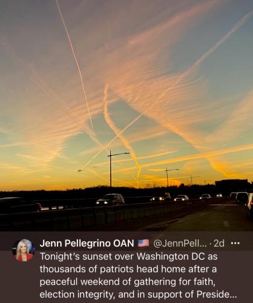The height and width of the screenshot is (303, 253).
Task: Click the 2d timestamp of the tweet
Action: [x=219, y=244]
